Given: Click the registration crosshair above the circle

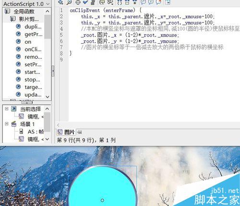Looking at the screenshot, I should pyautogui.click(x=68, y=166).
